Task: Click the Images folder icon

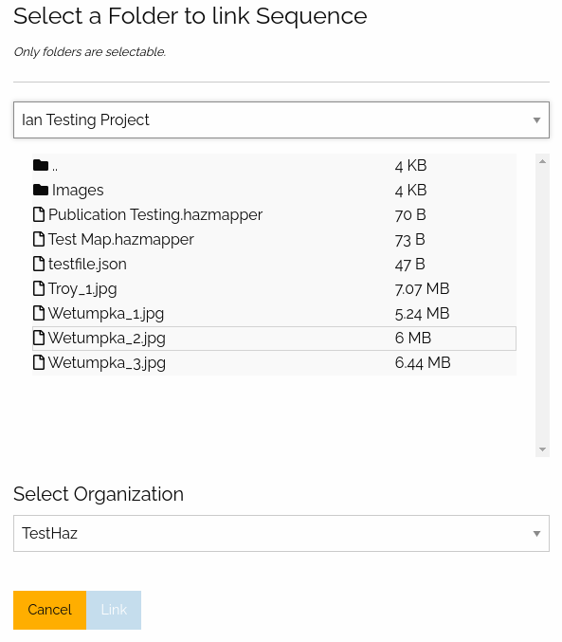Action: 41,190
